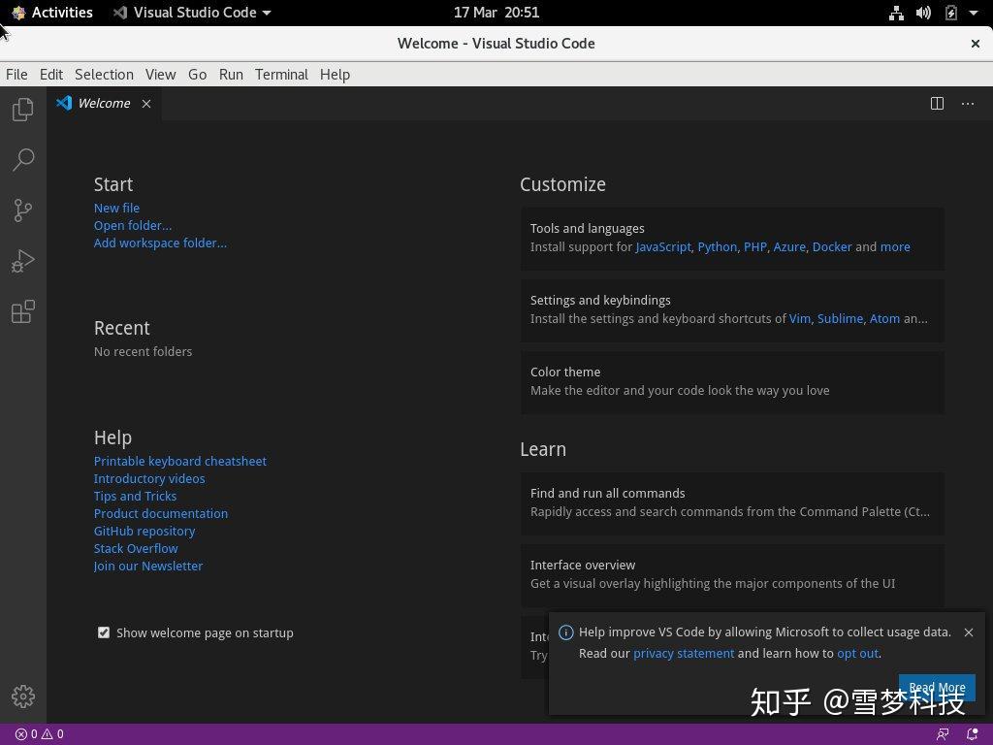Click the Tweet Feedback icon in the status bar
This screenshot has width=993, height=745.
(x=943, y=734)
